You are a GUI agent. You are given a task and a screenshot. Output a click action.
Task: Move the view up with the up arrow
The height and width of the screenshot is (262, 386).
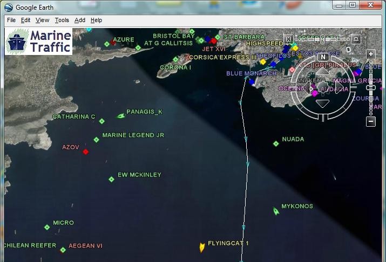tap(323, 71)
